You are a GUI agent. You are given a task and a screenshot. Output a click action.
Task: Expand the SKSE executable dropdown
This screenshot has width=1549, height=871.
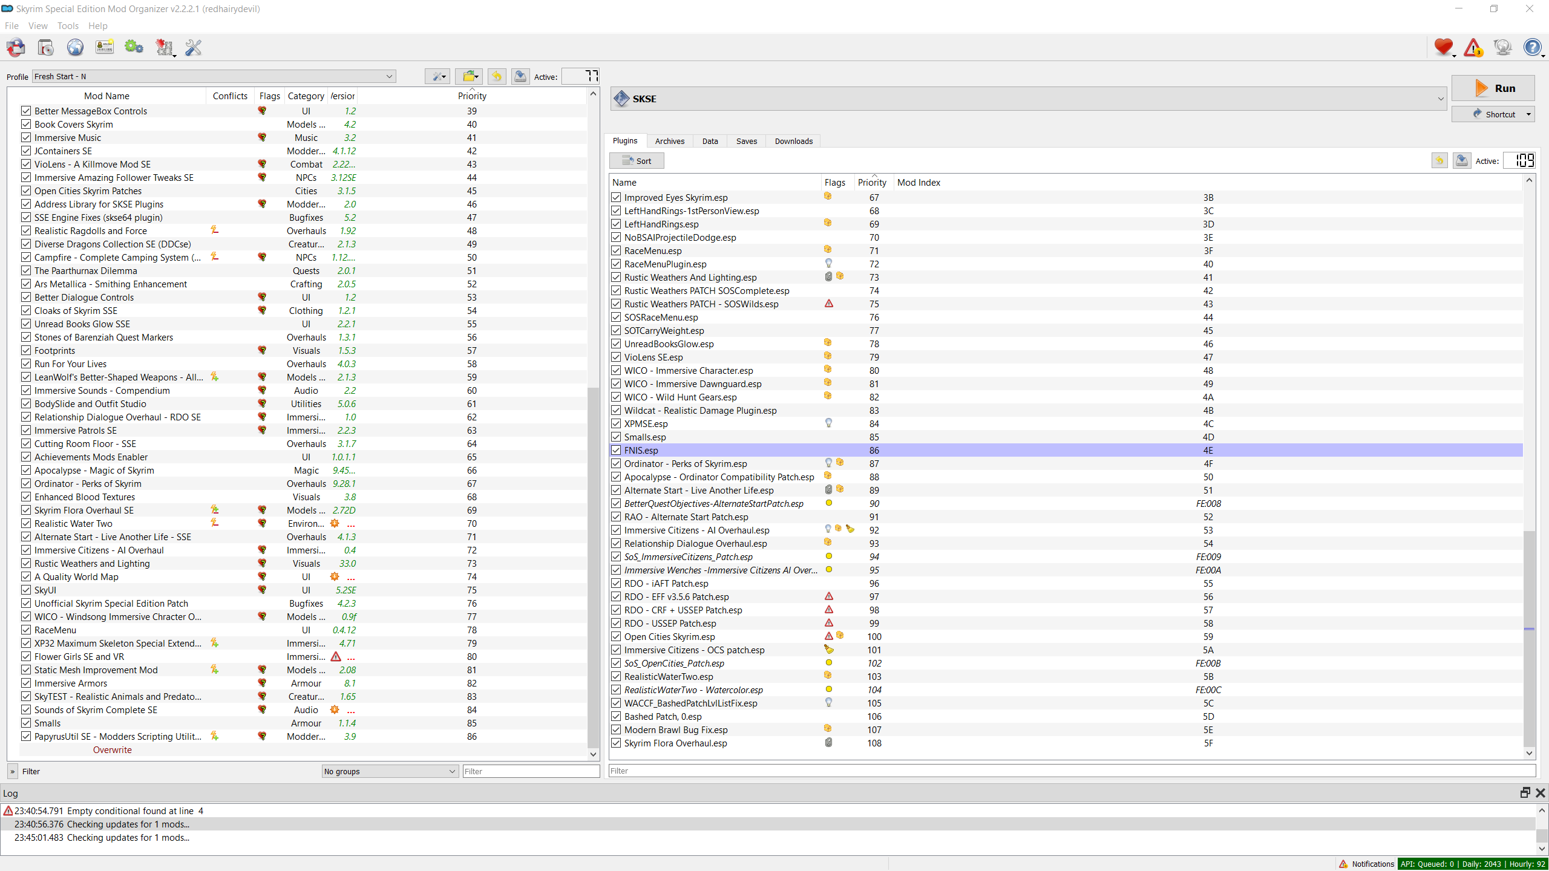(x=1440, y=99)
